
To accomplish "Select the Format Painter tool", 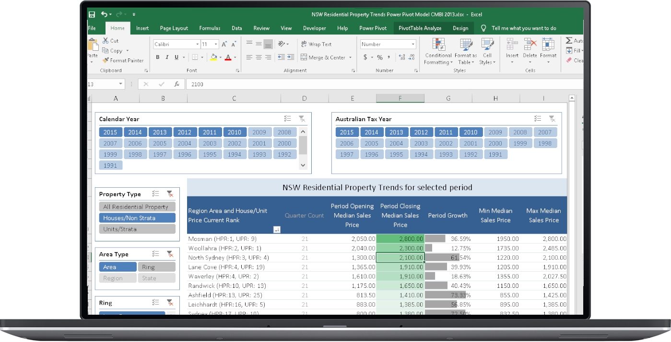I will pyautogui.click(x=122, y=60).
